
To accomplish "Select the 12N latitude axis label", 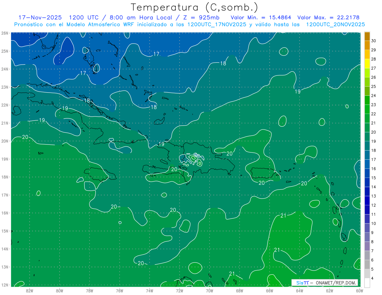I will pyautogui.click(x=5, y=285).
